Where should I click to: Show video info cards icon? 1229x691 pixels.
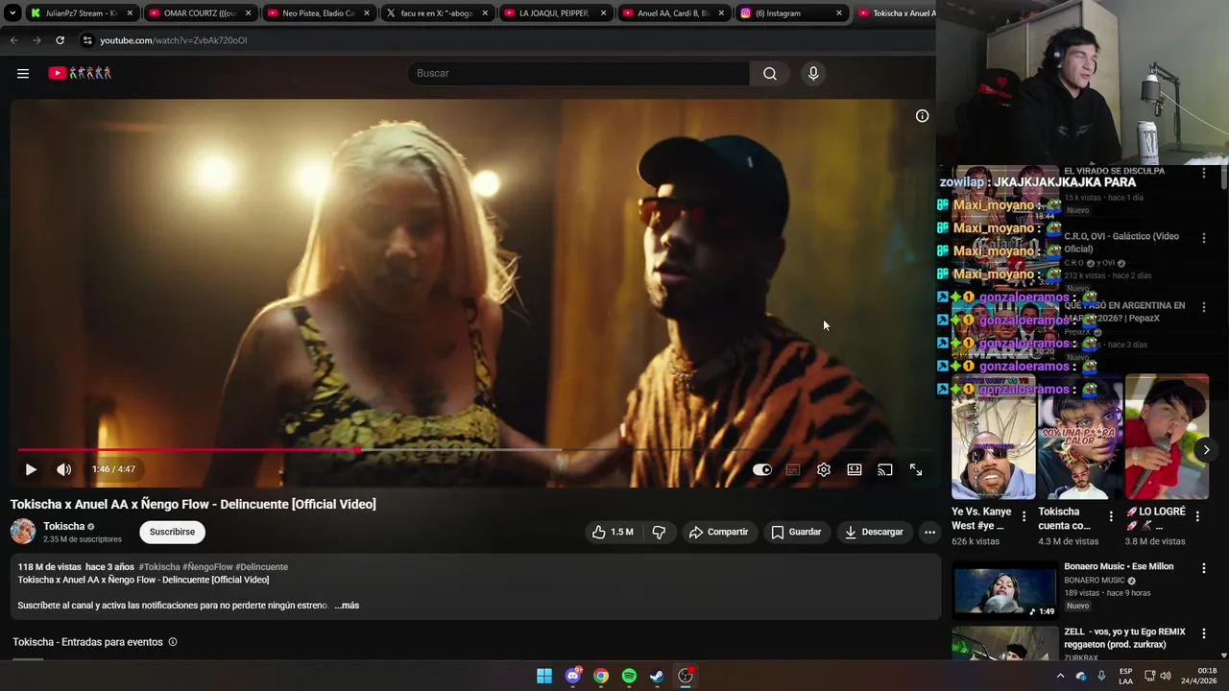click(x=922, y=116)
